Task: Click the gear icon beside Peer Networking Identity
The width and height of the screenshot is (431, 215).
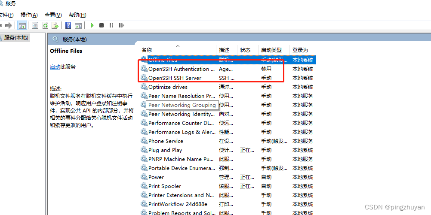Action: pos(144,114)
